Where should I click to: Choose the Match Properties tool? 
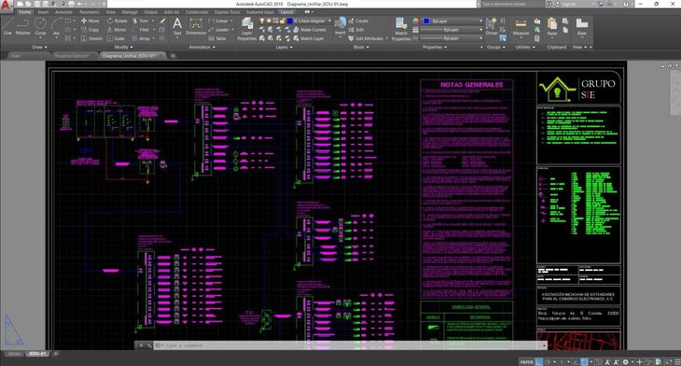401,30
